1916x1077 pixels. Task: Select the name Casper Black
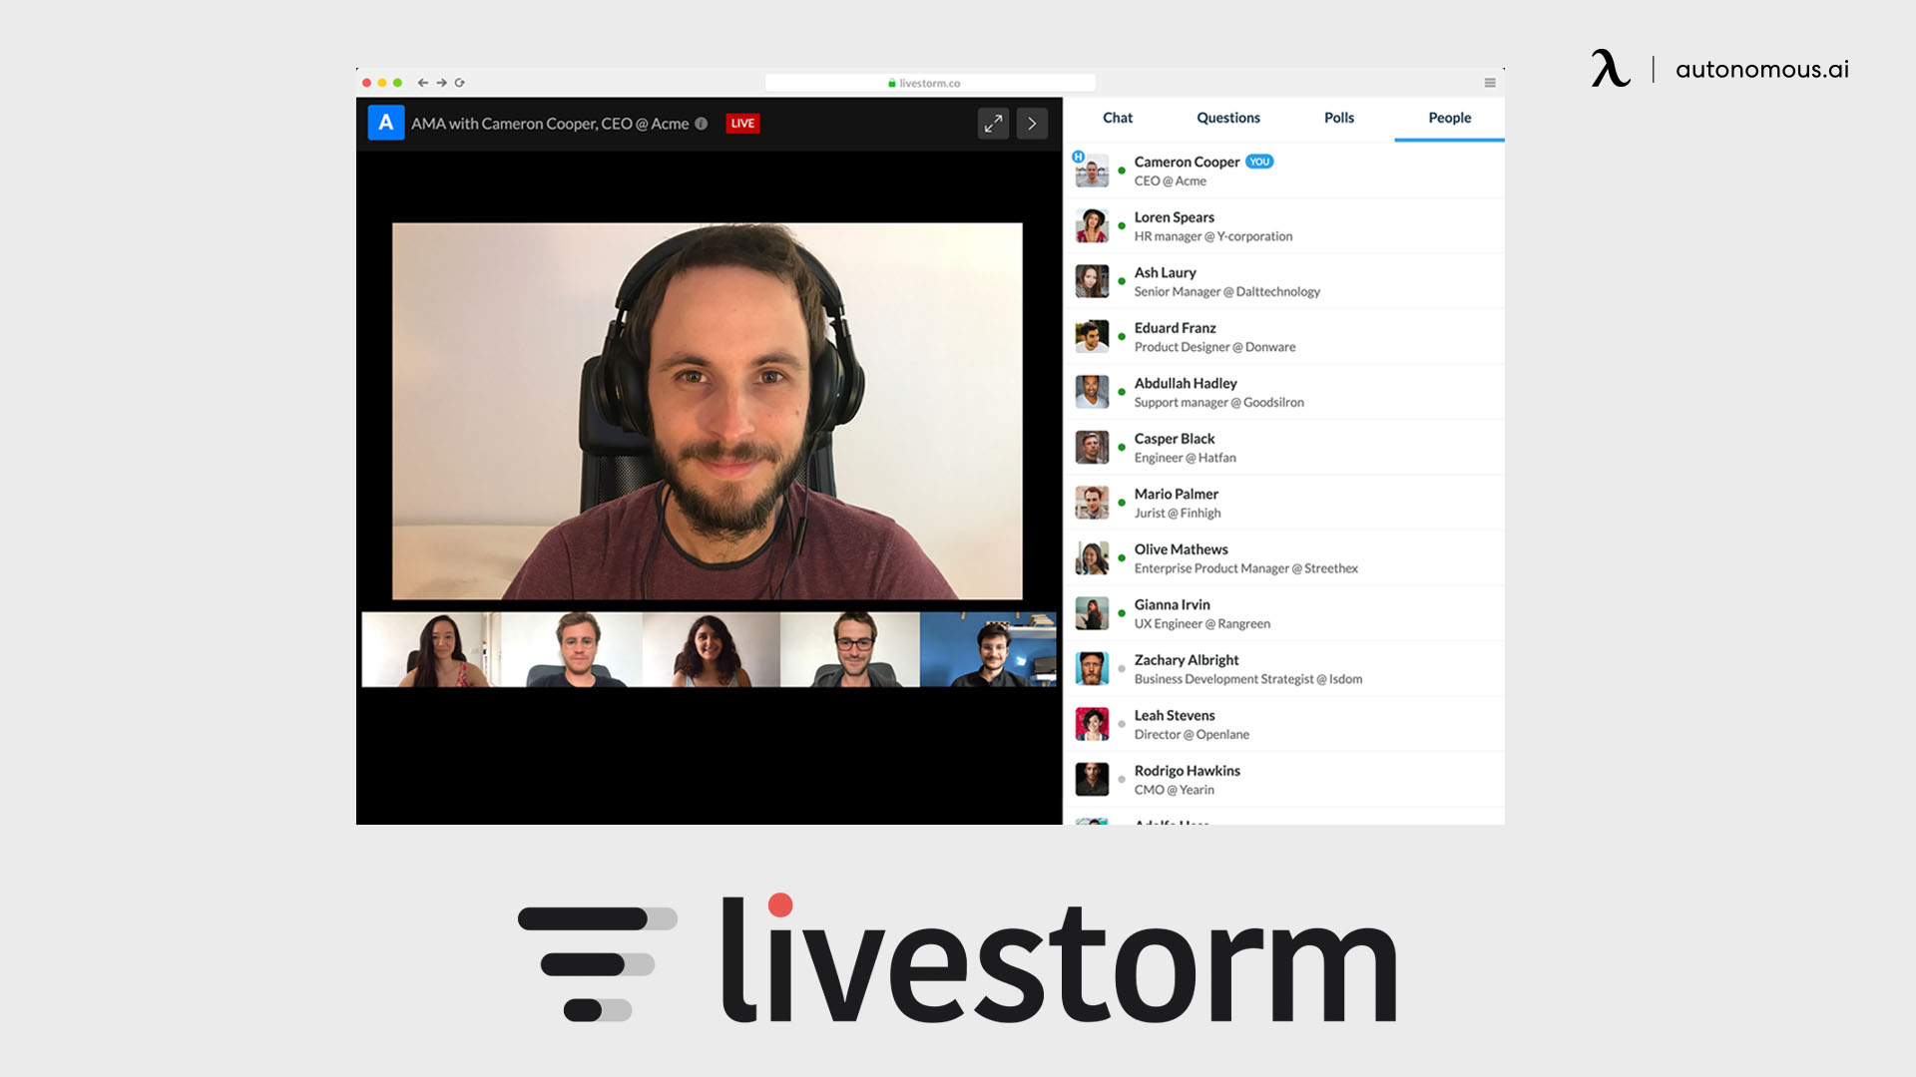tap(1175, 439)
